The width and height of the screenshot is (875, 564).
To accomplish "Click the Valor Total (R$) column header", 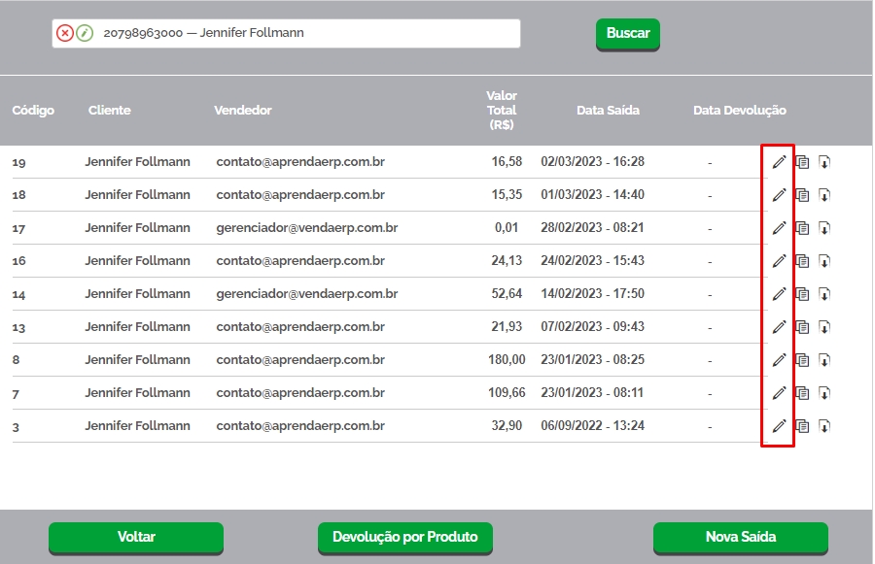I will (502, 111).
